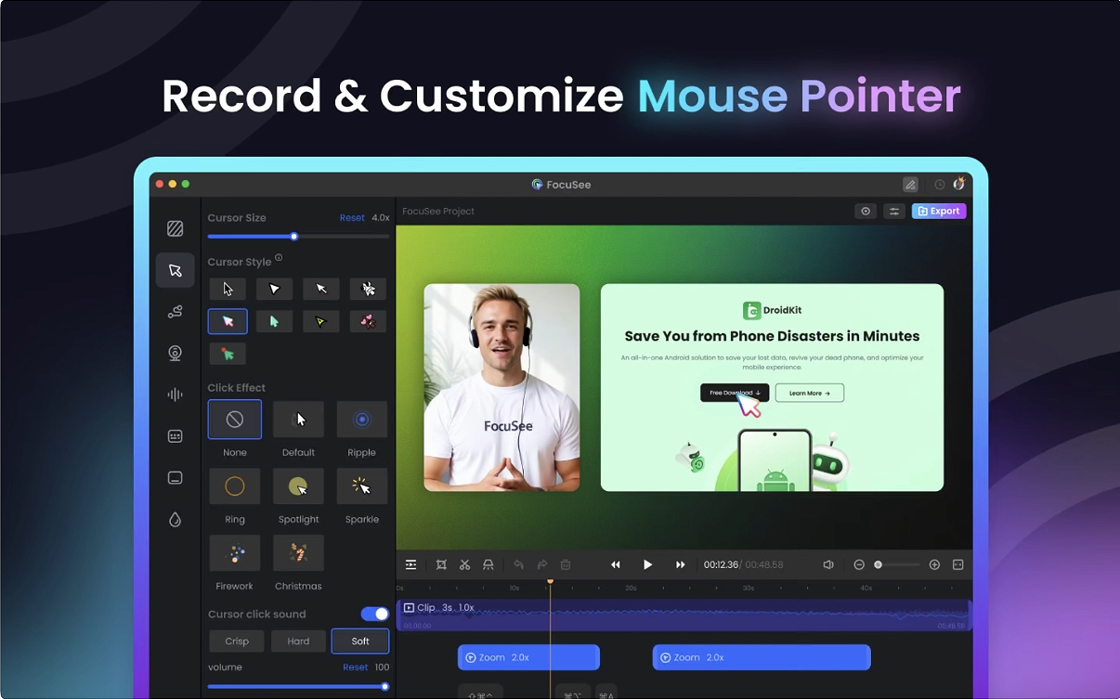Reset the Cursor Size value
This screenshot has height=699, width=1120.
click(352, 218)
